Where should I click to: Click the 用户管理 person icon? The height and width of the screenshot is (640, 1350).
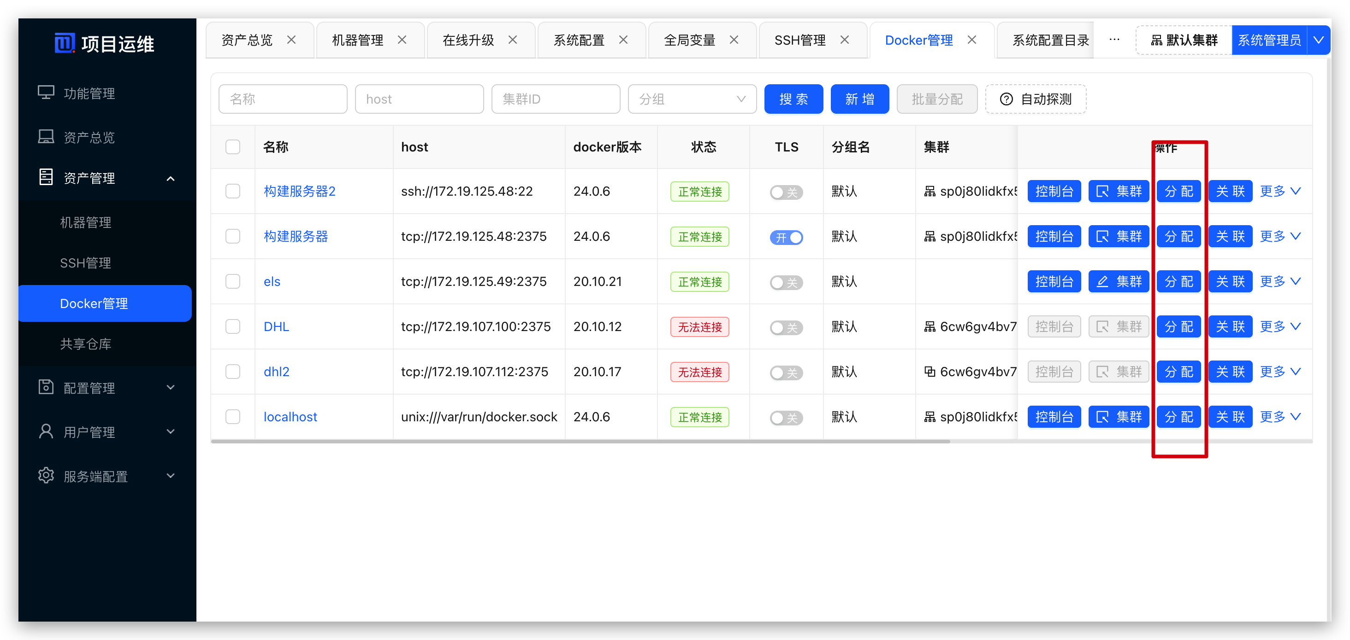pyautogui.click(x=46, y=432)
